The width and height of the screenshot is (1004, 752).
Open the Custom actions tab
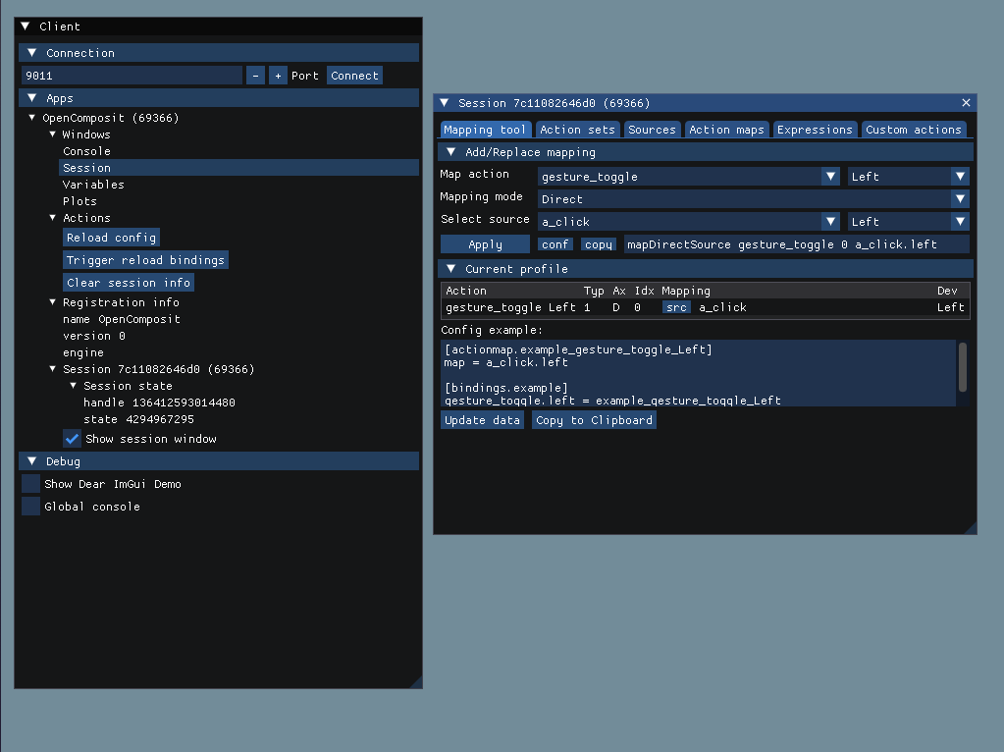click(x=914, y=129)
